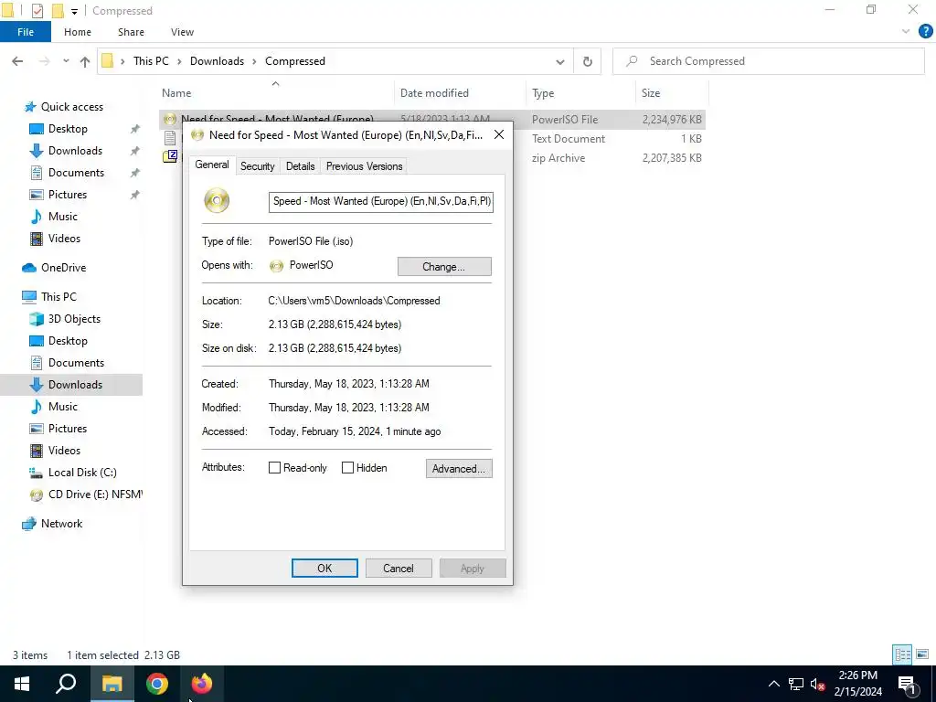Open OneDrive cloud icon in sidebar

tap(29, 268)
